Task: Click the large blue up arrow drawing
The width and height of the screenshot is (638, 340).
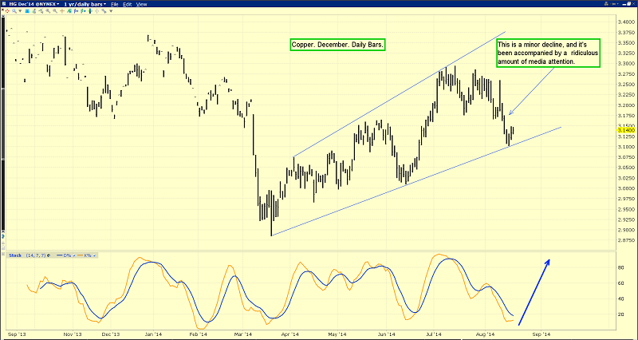Action: (x=534, y=291)
